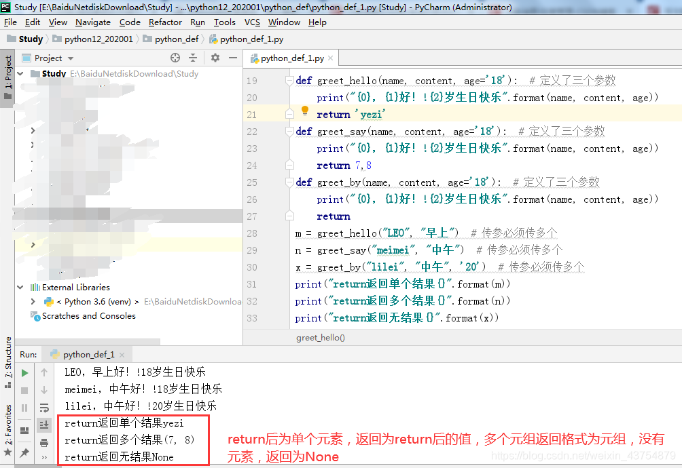The image size is (682, 468).
Task: Open the Window menu
Action: pyautogui.click(x=284, y=22)
